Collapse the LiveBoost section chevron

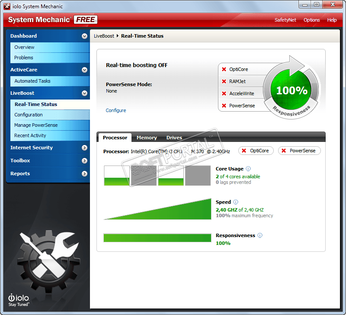click(x=84, y=93)
